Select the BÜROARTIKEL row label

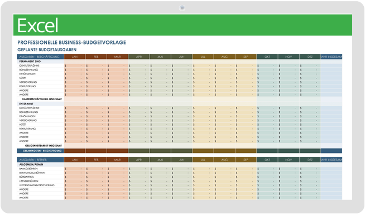click(x=27, y=177)
